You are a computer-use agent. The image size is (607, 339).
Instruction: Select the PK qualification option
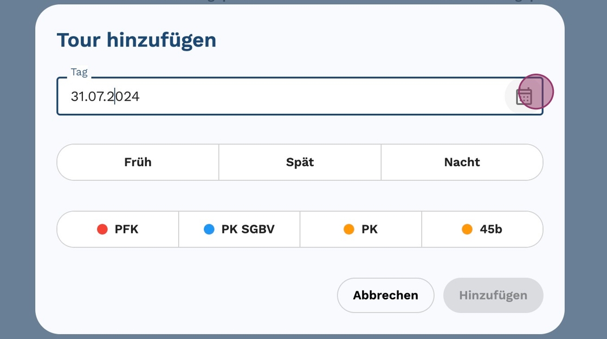tap(361, 230)
